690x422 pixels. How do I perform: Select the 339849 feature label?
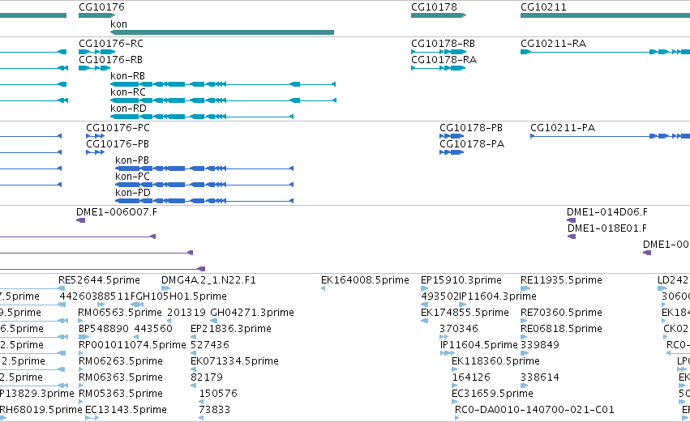pos(540,345)
